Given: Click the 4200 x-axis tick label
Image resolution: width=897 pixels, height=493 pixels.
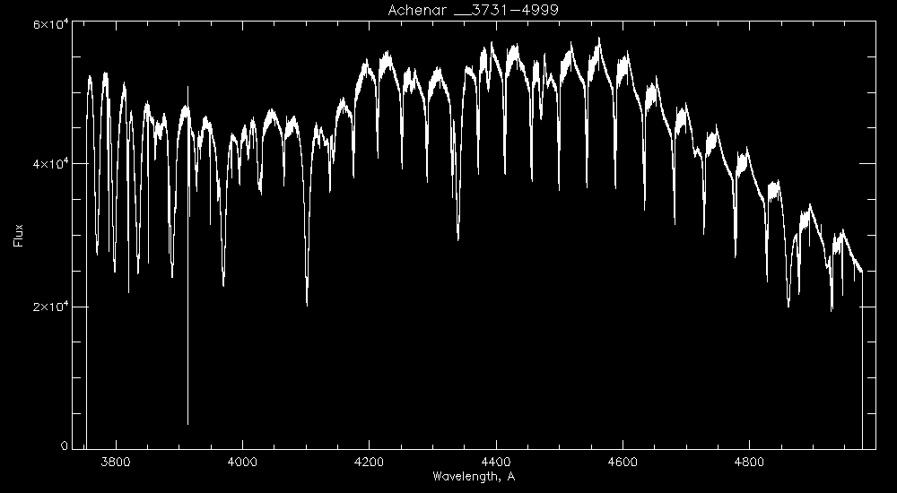Looking at the screenshot, I should (369, 462).
